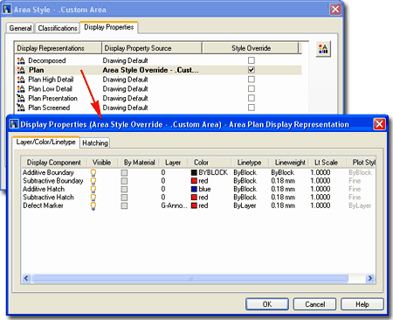Click the Plan High Detail row icon

21,80
